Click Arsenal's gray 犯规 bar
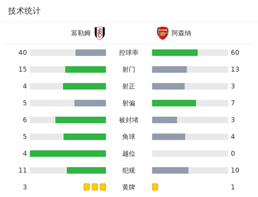Viewport: 258px width, 197px height. (x=170, y=170)
